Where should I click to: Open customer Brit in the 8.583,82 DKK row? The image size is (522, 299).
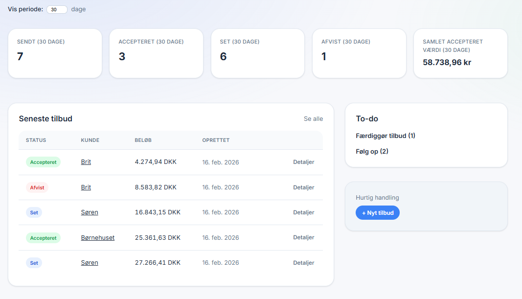pyautogui.click(x=86, y=187)
